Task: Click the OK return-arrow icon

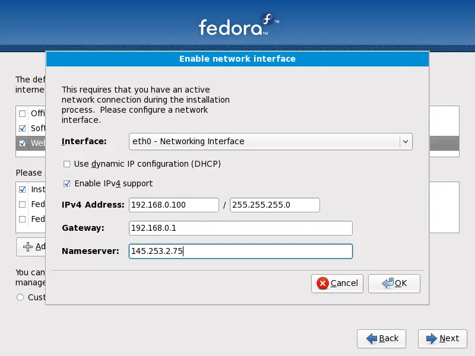Action: point(388,283)
